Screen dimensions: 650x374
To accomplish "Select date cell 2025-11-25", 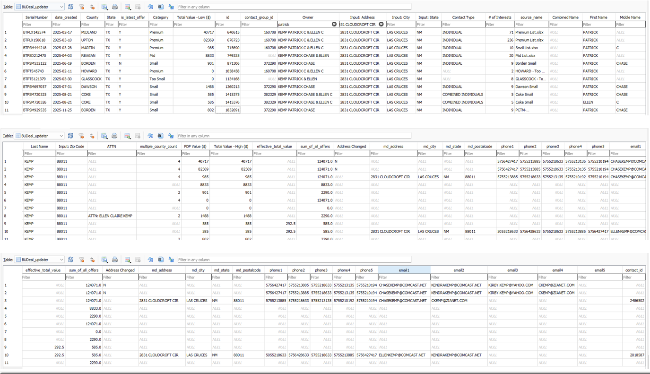I will coord(66,110).
